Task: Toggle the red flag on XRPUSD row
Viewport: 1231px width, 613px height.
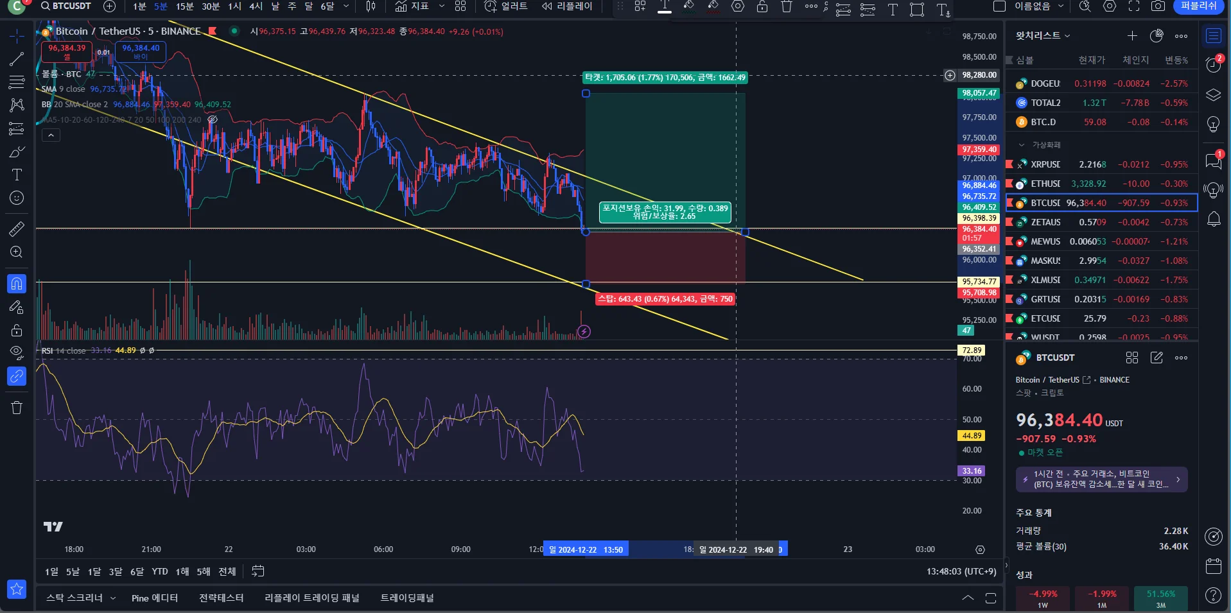Action: [x=1009, y=164]
